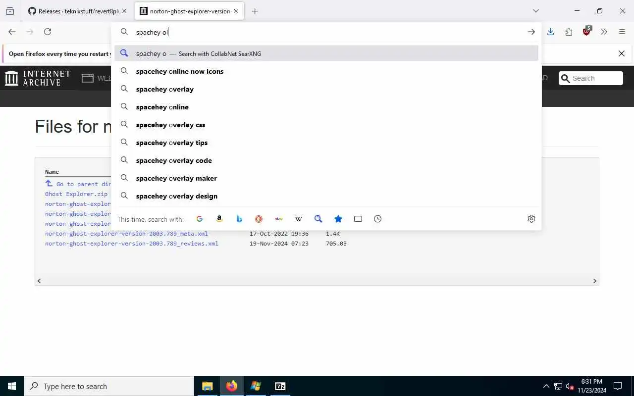Open network icon in system tray
The height and width of the screenshot is (396, 634).
[x=558, y=386]
